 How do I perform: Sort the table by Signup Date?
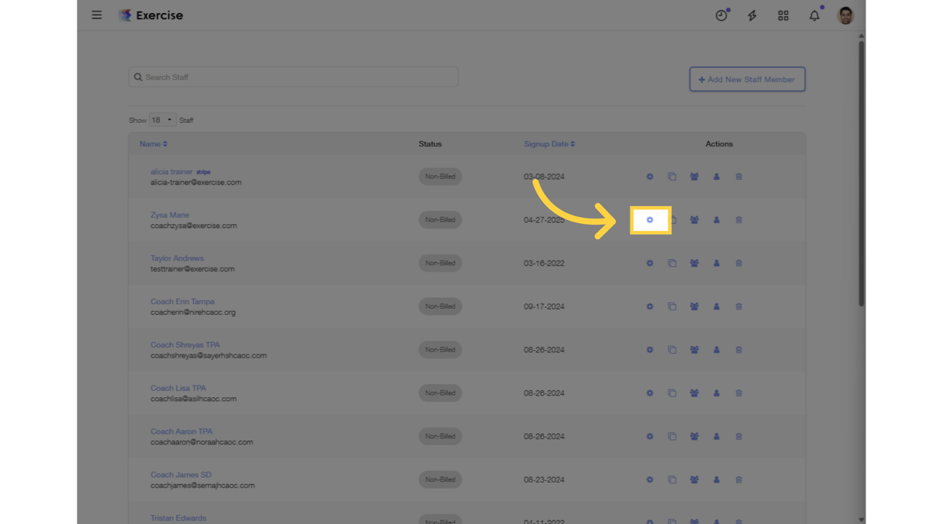tap(549, 143)
